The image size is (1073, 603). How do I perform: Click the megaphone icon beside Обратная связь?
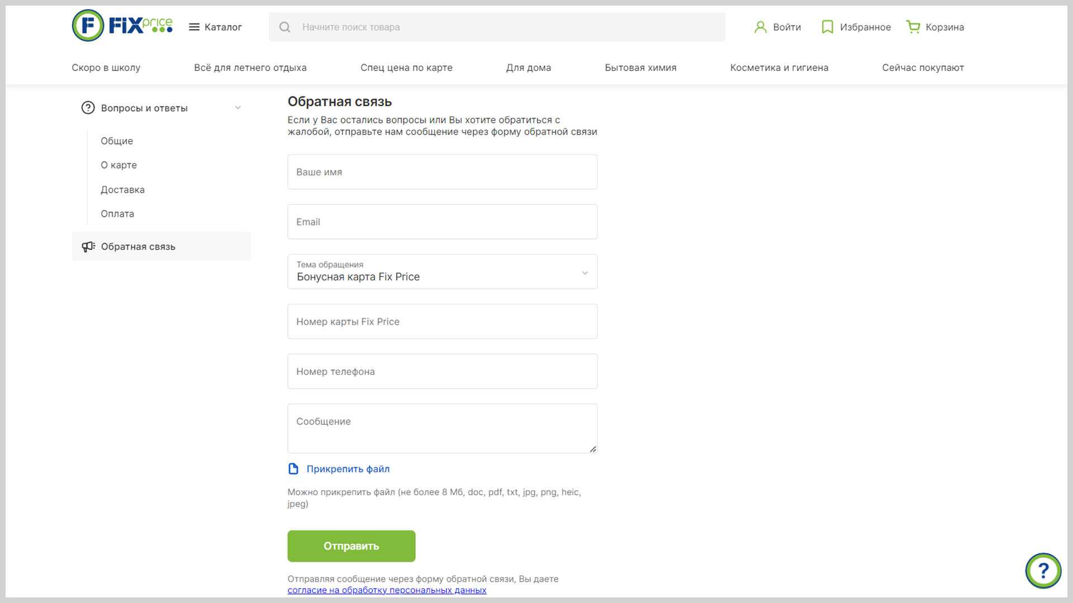pos(88,247)
